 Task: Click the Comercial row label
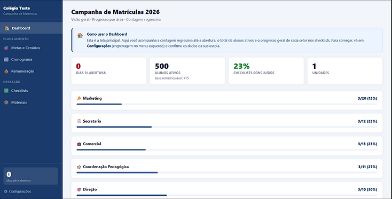click(92, 144)
